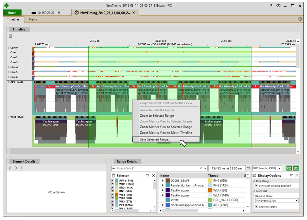Select Zoom to Selected Range menu entry
This screenshot has height=220, width=307.
(157, 116)
